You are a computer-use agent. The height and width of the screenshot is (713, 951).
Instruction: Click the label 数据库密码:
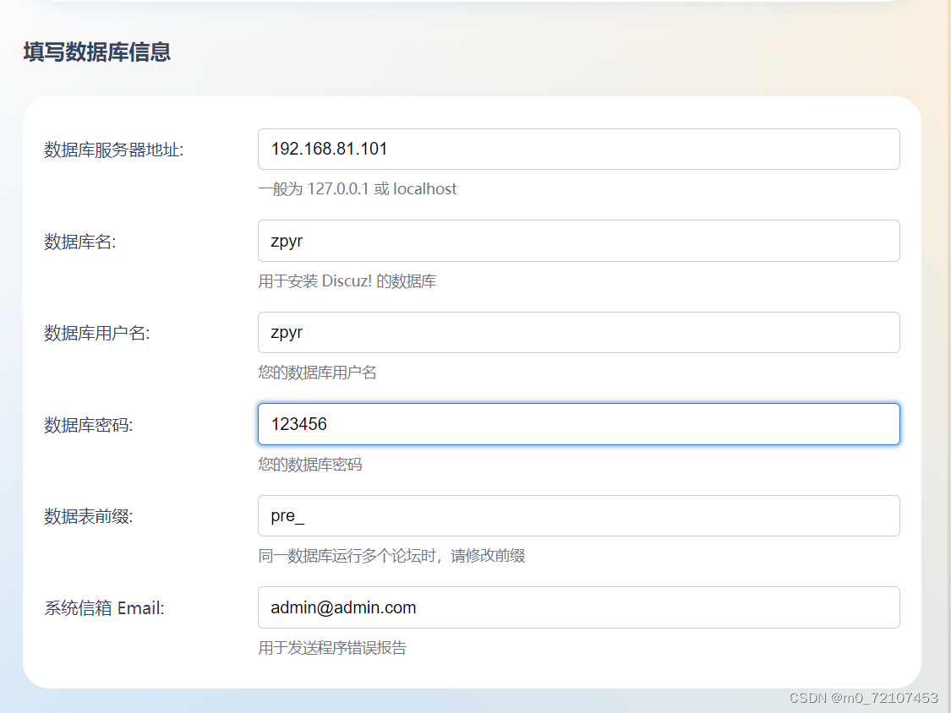[89, 425]
